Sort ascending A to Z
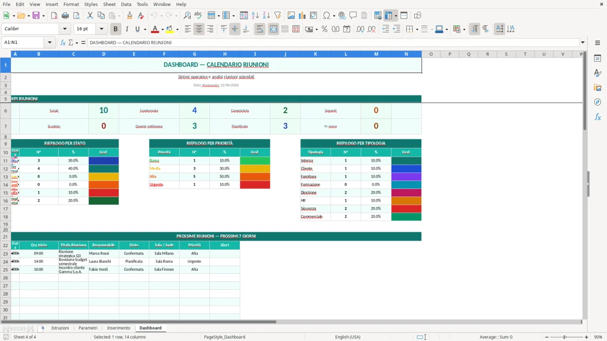The height and width of the screenshot is (341, 607). (x=255, y=16)
